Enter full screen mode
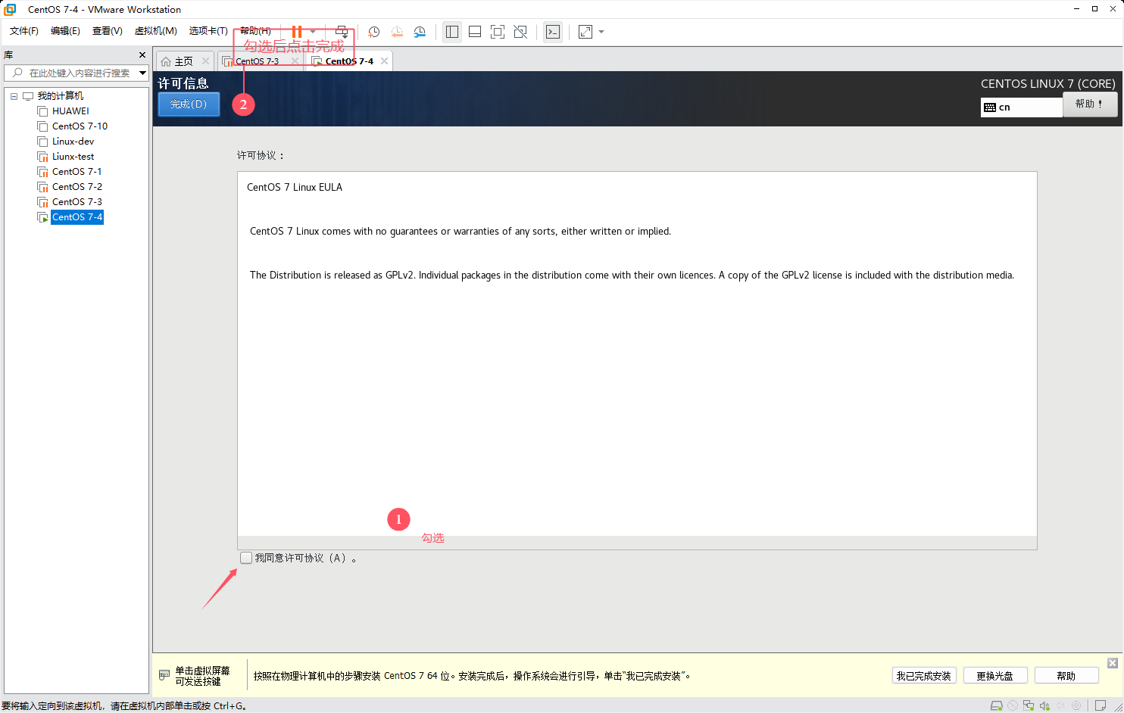This screenshot has width=1124, height=713. [x=498, y=32]
